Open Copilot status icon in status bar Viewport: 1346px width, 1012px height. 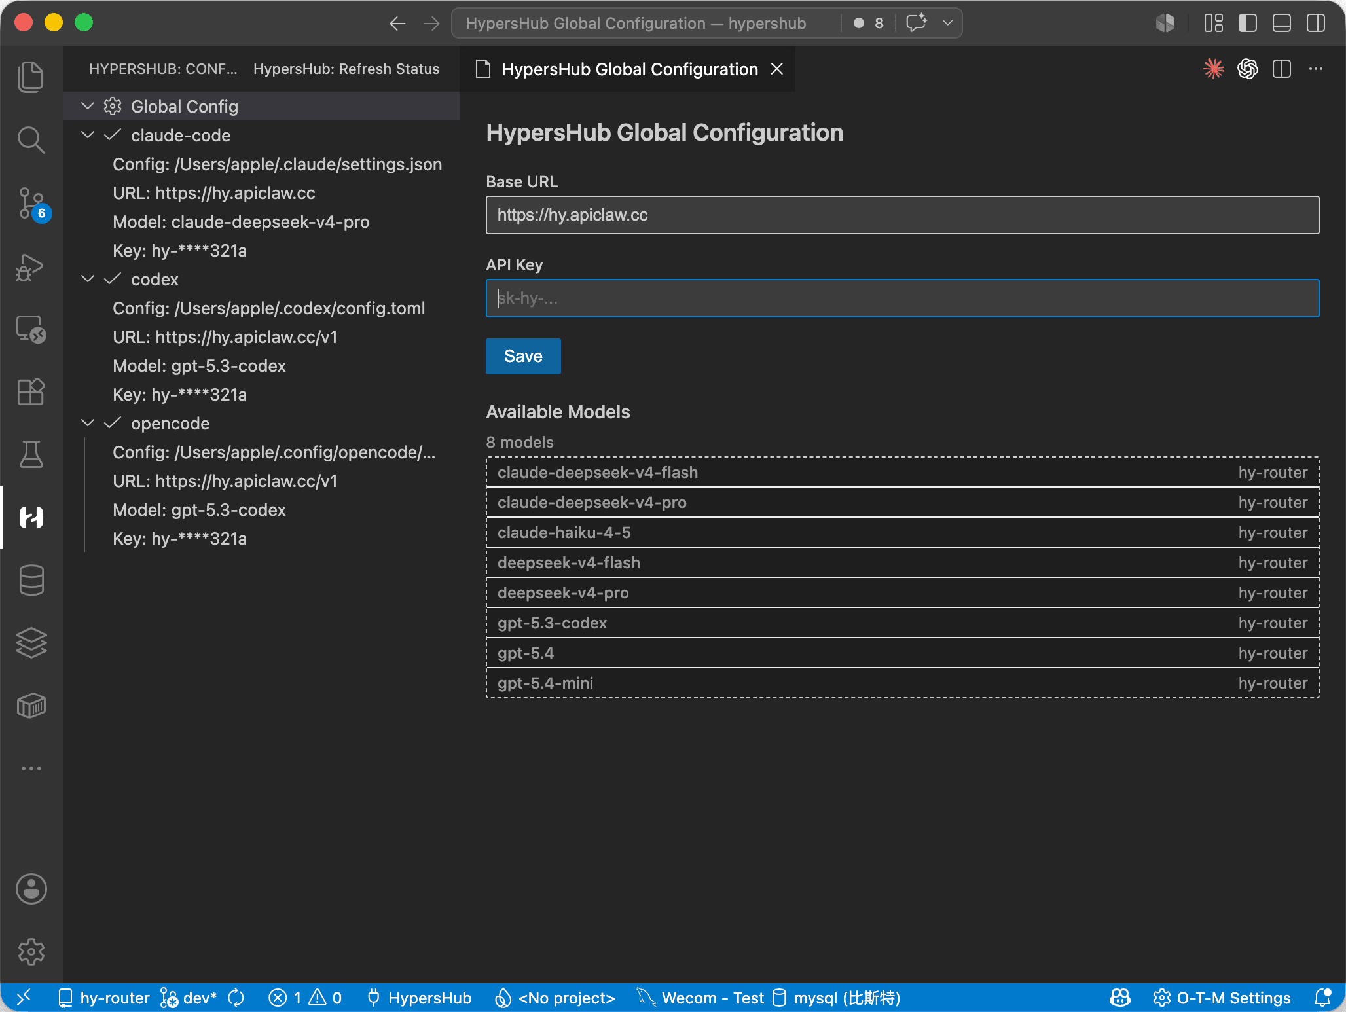(1120, 998)
